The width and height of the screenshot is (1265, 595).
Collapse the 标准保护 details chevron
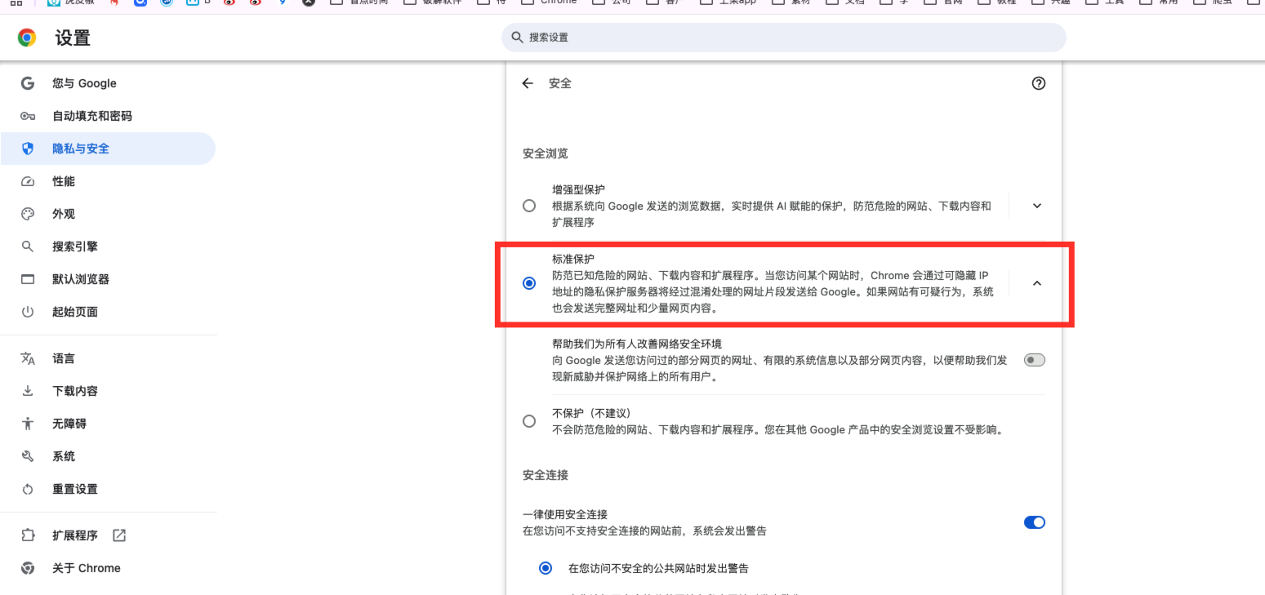[x=1037, y=283]
